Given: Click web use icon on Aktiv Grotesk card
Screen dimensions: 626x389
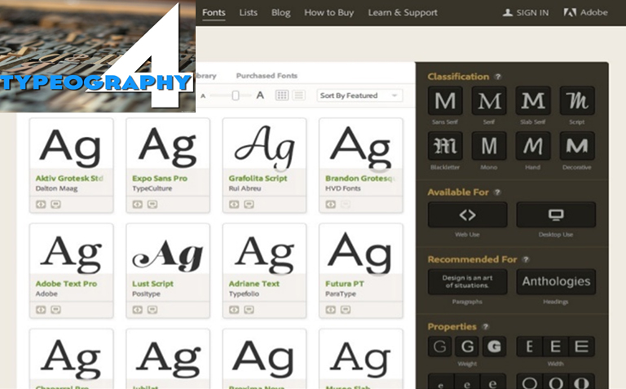Looking at the screenshot, I should [x=41, y=205].
